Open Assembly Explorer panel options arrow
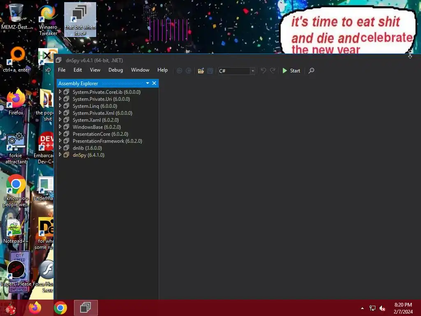 click(x=148, y=83)
